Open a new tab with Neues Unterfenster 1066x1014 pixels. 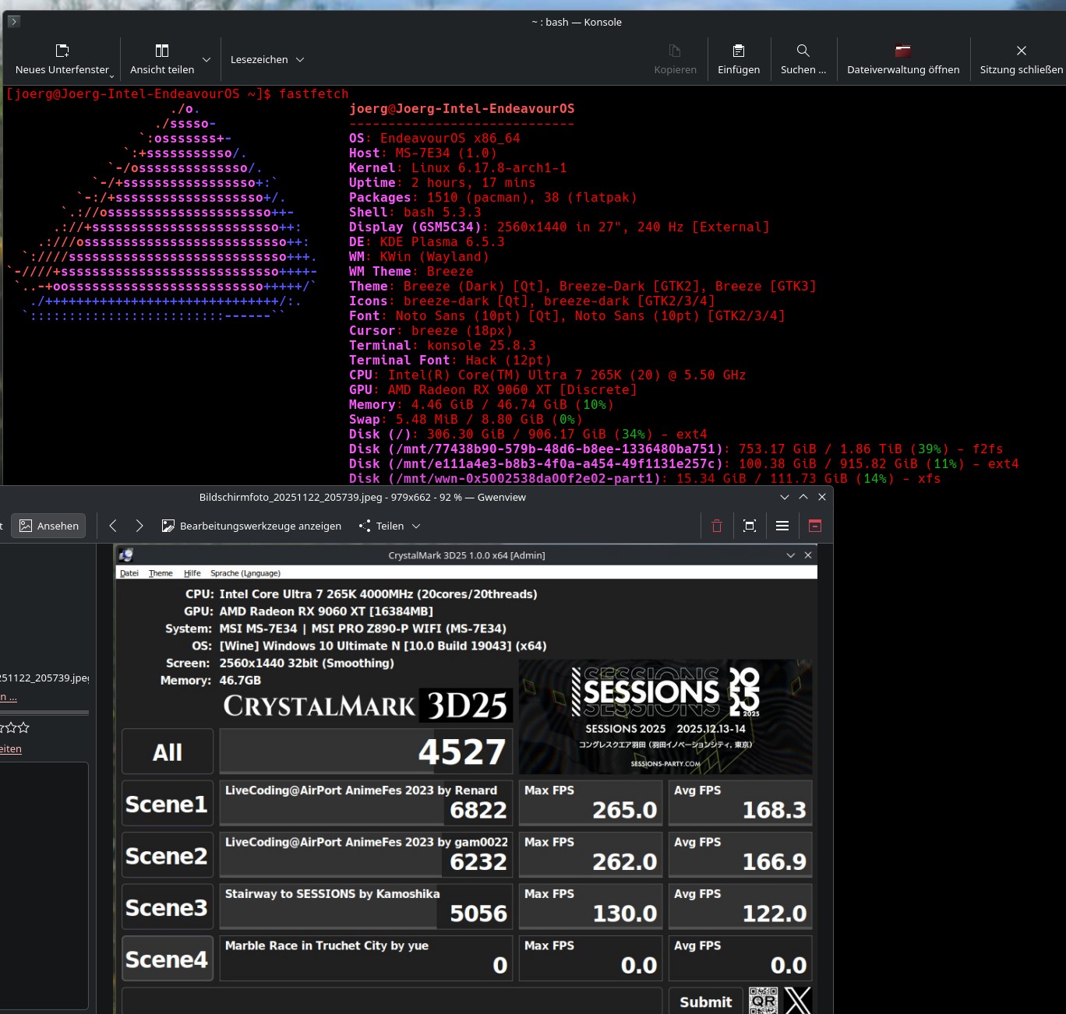pos(62,60)
